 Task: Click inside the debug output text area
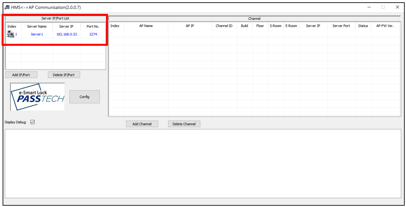203,163
